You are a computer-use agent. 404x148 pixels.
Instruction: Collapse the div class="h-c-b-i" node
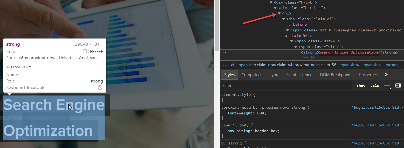coord(275,8)
